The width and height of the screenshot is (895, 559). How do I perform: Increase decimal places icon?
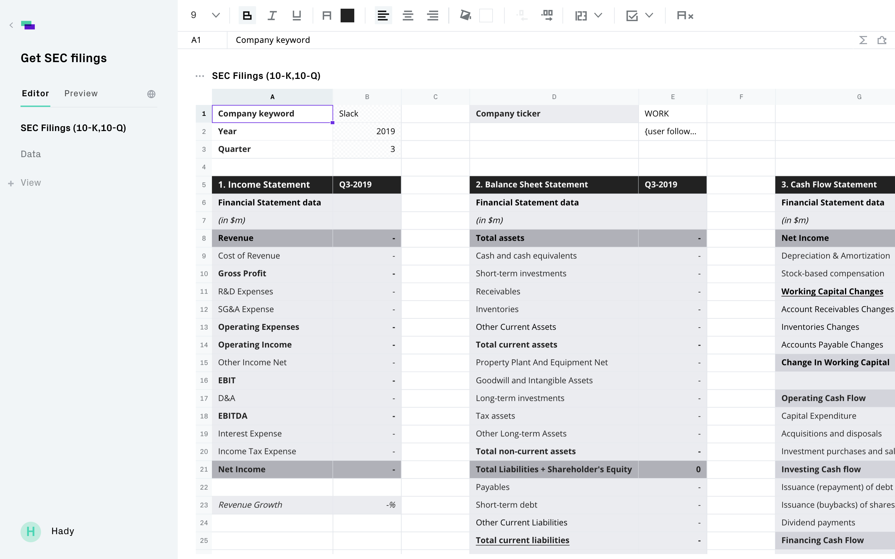547,16
